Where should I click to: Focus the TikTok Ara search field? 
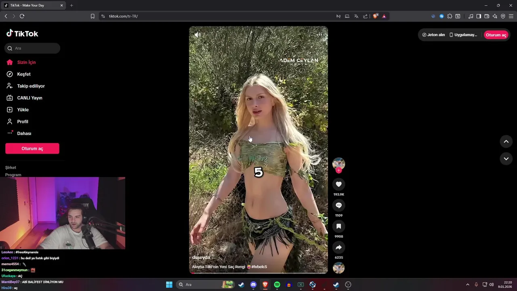(x=32, y=48)
